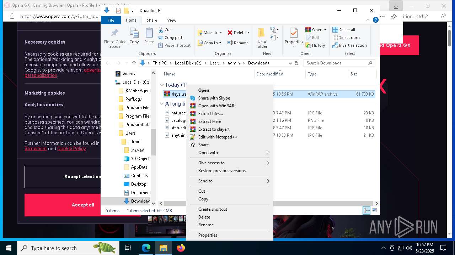Open the File tab
The width and height of the screenshot is (455, 255).
pos(111,20)
